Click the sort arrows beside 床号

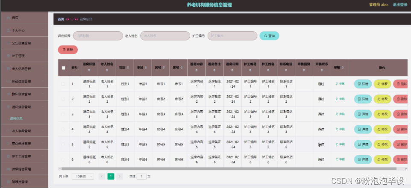[x=182, y=68]
